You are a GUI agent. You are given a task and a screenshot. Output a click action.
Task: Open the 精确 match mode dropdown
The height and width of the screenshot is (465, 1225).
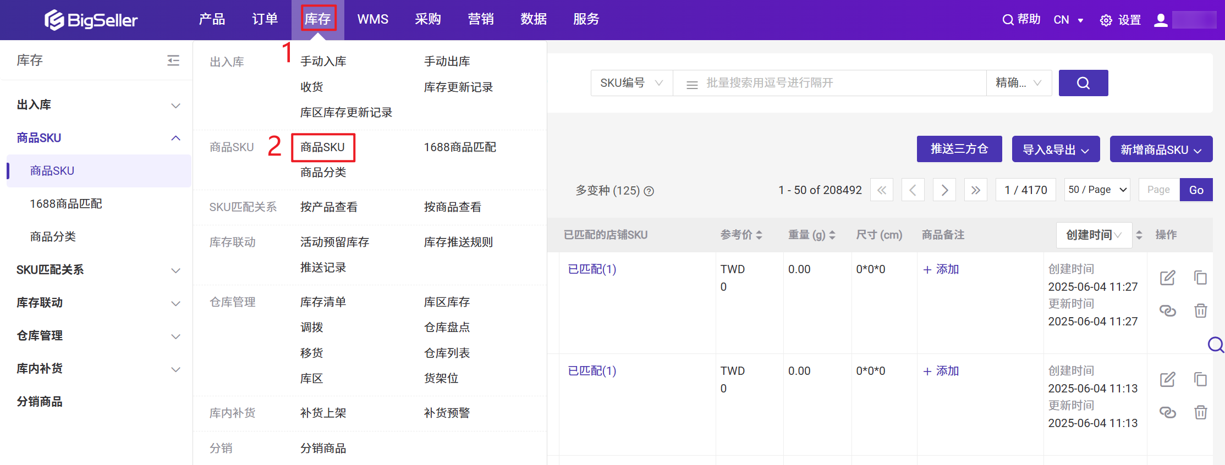coord(1019,83)
